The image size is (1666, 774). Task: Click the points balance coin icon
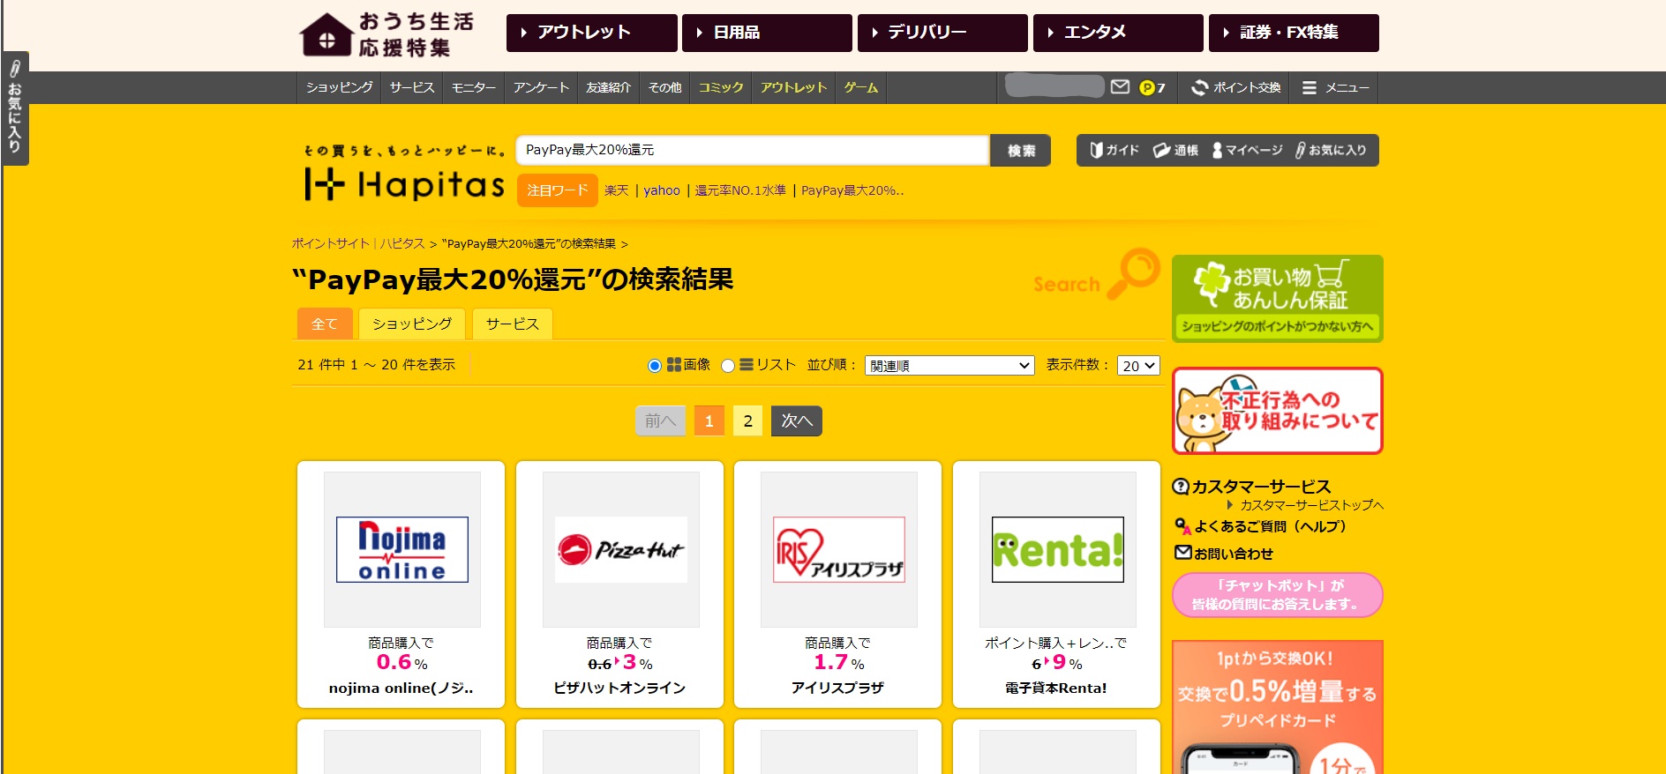coord(1146,87)
